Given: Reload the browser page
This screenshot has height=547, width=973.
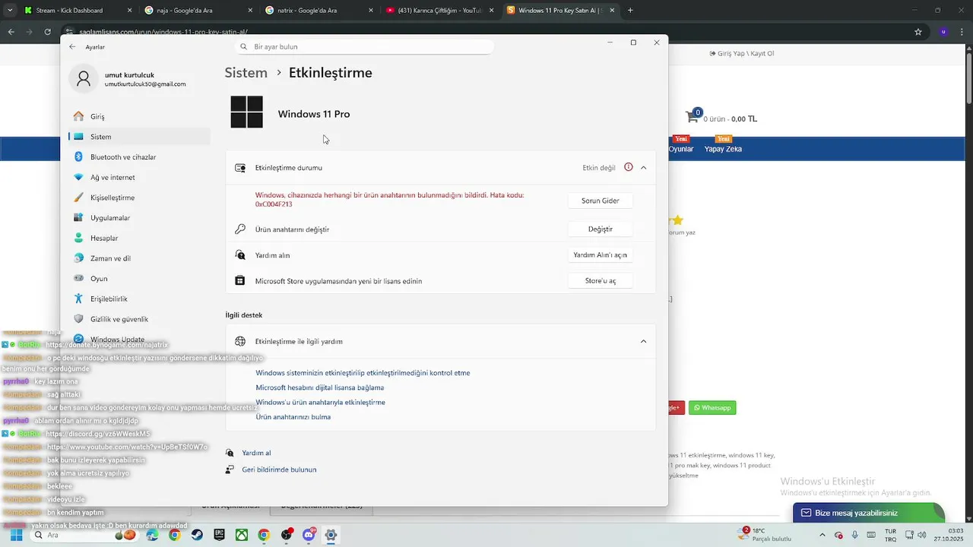Looking at the screenshot, I should 47,32.
